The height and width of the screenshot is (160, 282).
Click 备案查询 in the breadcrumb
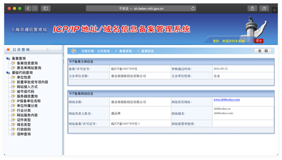click(125, 51)
